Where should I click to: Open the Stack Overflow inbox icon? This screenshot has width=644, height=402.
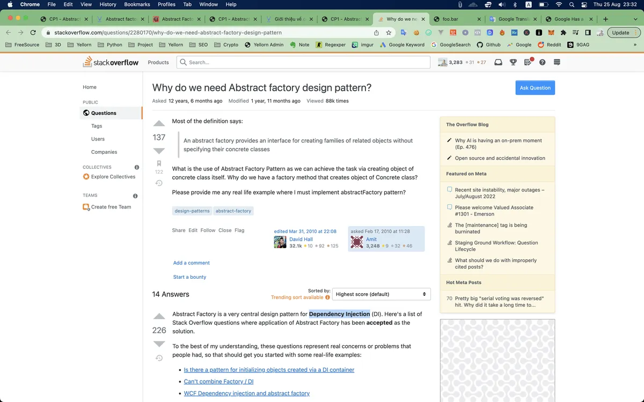498,62
